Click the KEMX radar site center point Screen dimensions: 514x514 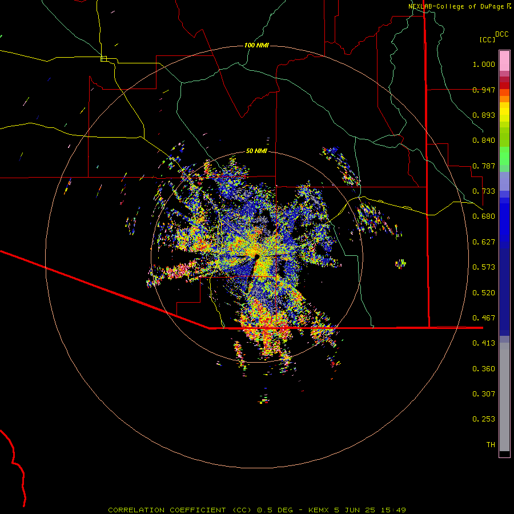[x=256, y=256]
